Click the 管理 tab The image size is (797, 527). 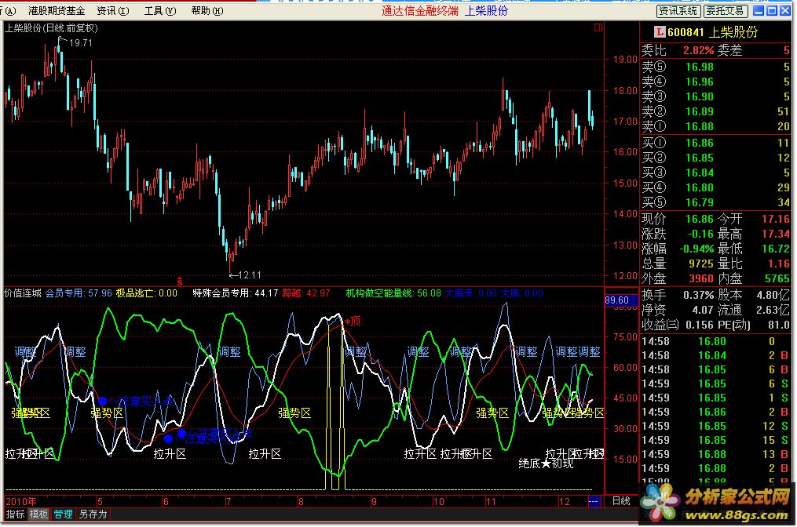pyautogui.click(x=63, y=514)
